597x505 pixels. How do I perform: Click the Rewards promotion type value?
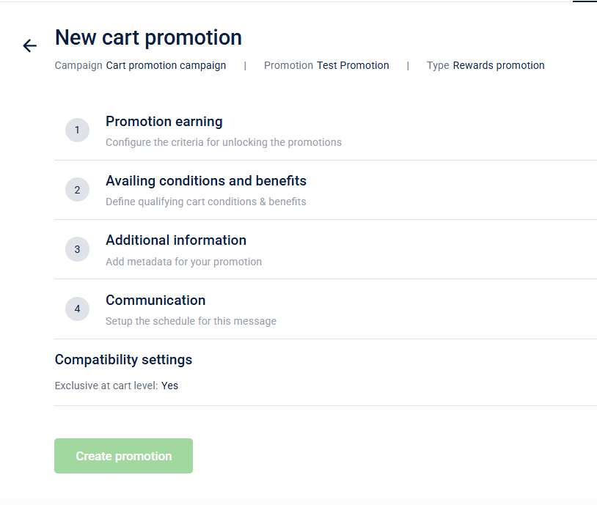(499, 65)
